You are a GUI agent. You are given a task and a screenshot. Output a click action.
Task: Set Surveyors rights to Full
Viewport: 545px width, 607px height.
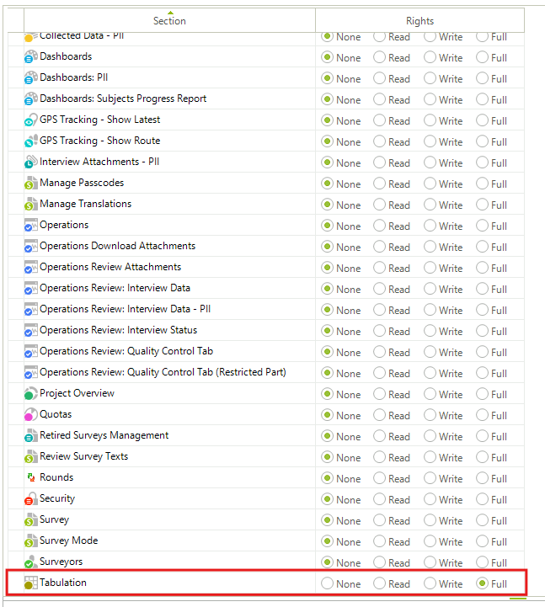coord(482,562)
